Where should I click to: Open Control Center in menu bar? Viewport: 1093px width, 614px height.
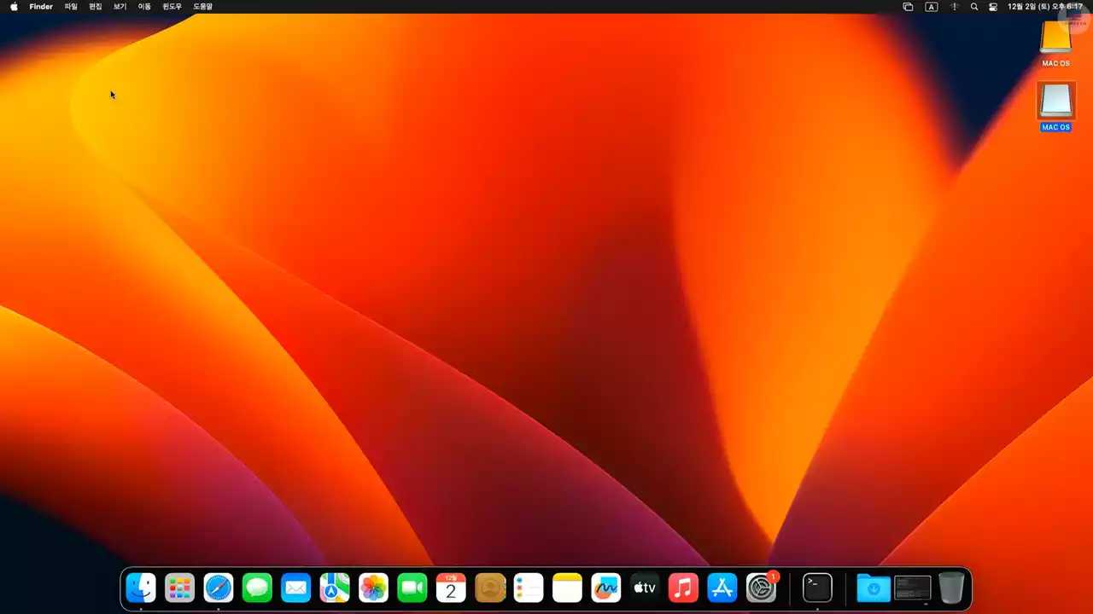point(993,6)
